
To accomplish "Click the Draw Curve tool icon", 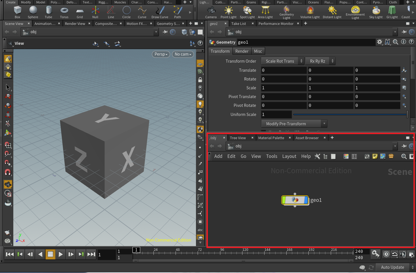I will click(160, 12).
